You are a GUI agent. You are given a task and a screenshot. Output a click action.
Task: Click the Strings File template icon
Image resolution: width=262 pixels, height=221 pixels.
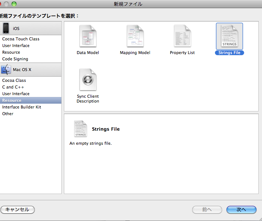click(x=229, y=36)
